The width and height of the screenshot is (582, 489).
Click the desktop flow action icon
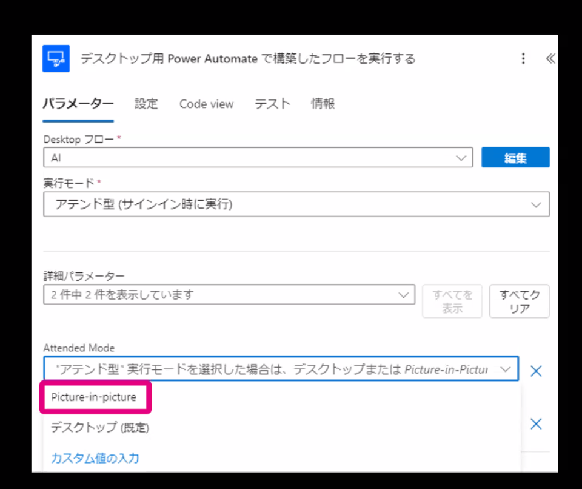click(x=56, y=58)
